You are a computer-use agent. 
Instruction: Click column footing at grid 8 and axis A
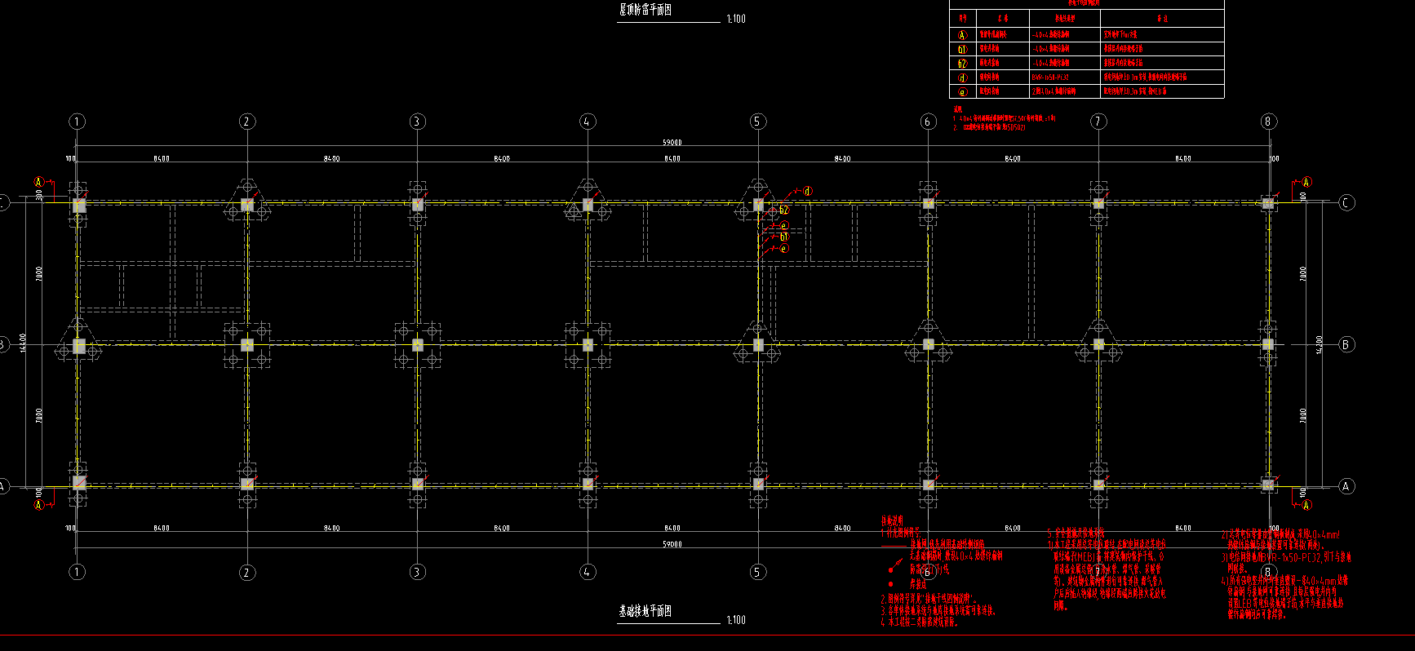pyautogui.click(x=1267, y=485)
